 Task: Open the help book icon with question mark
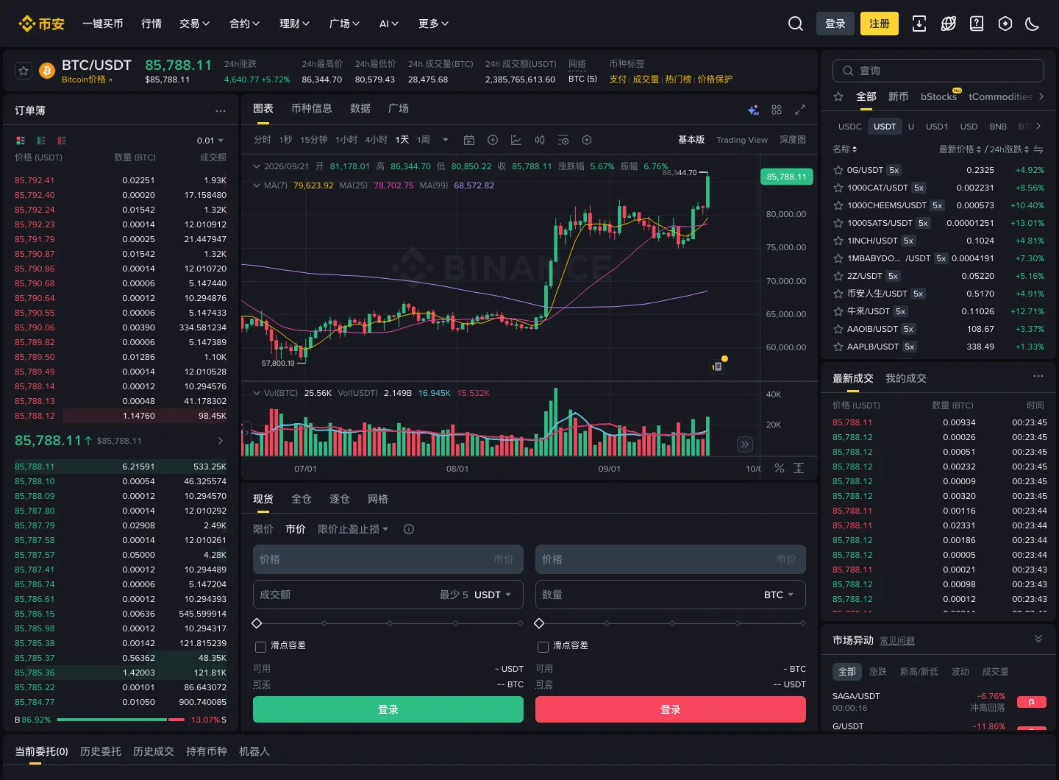pos(977,24)
